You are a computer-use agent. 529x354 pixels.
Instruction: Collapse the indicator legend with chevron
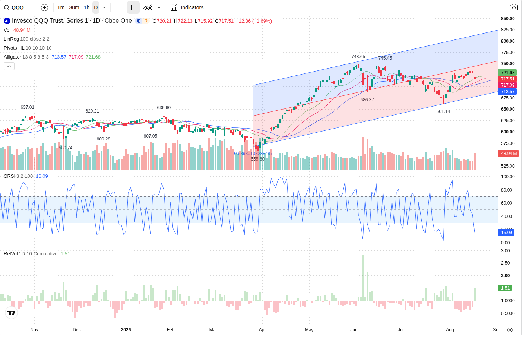tap(9, 66)
